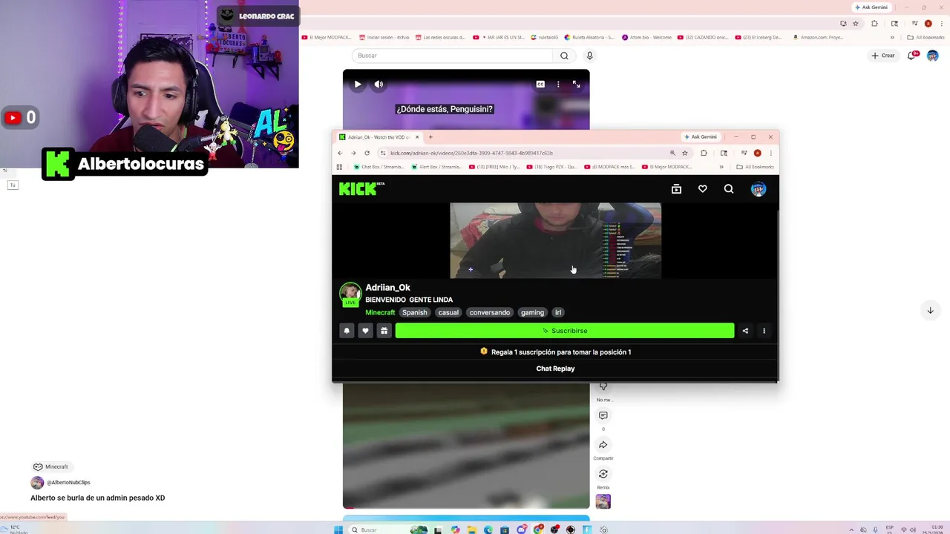Click Compartir share icon on the Short
950x534 pixels.
coord(603,445)
